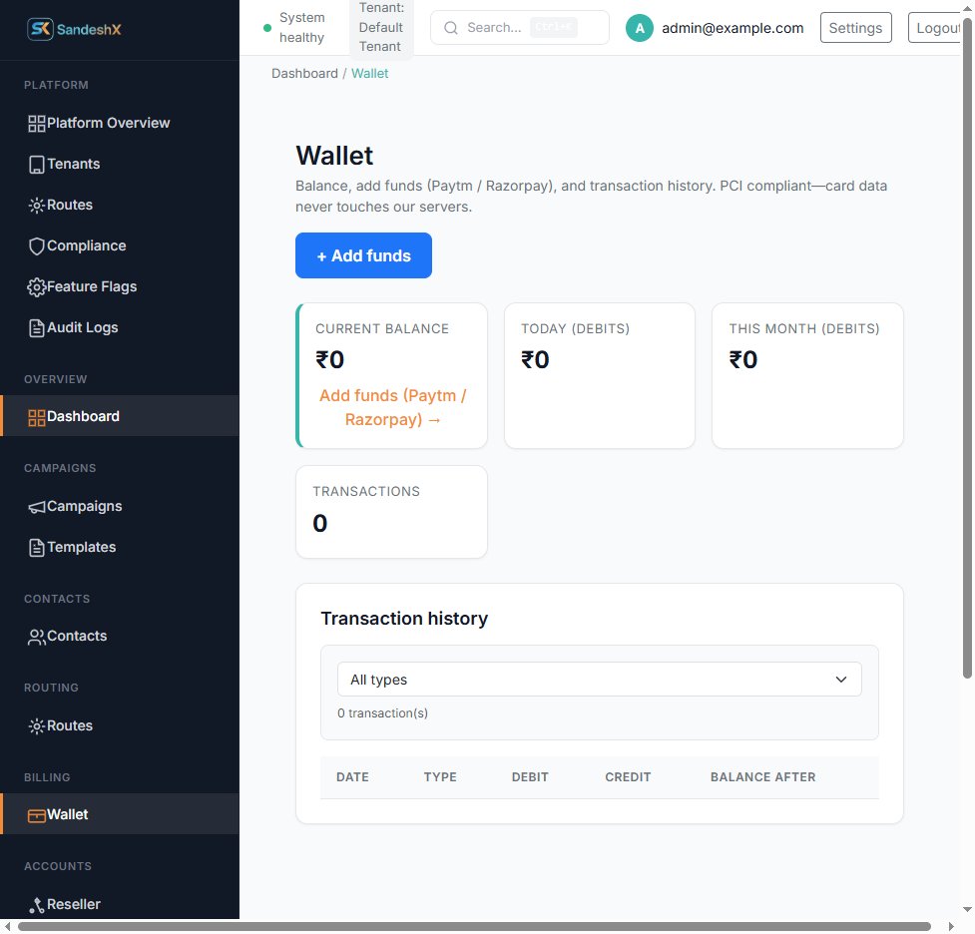This screenshot has width=975, height=934.
Task: Click the '0 transaction(s)' count text
Action: point(382,713)
